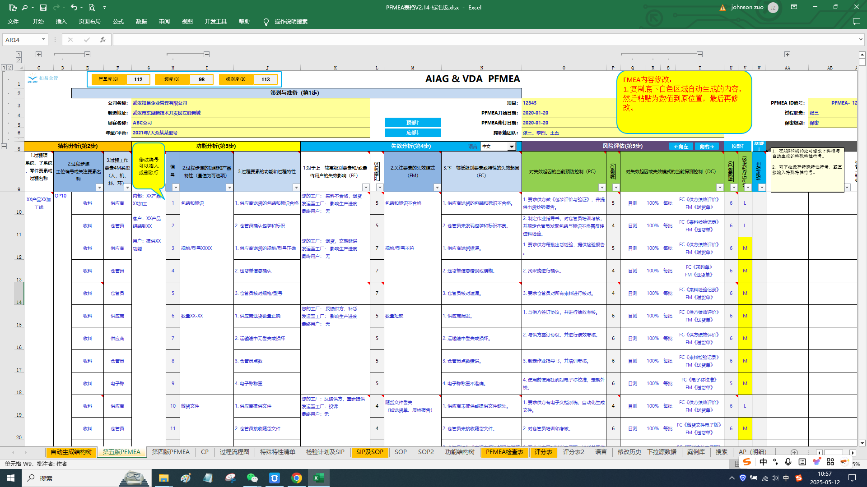Viewport: 867px width, 487px height.
Task: Open filter dropdown for 编号 column
Action: click(176, 188)
